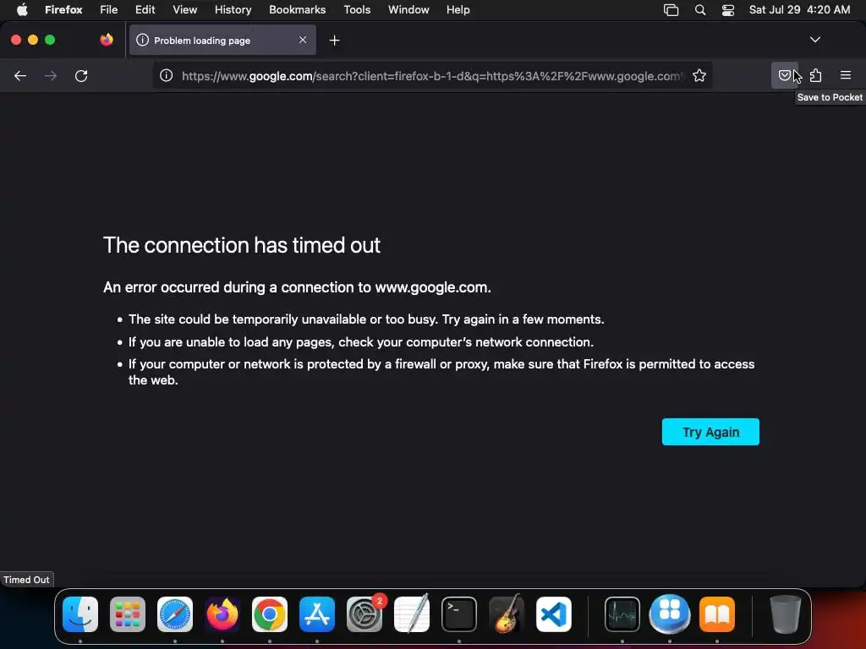
Task: Launch Safari from the Dock
Action: tap(175, 614)
